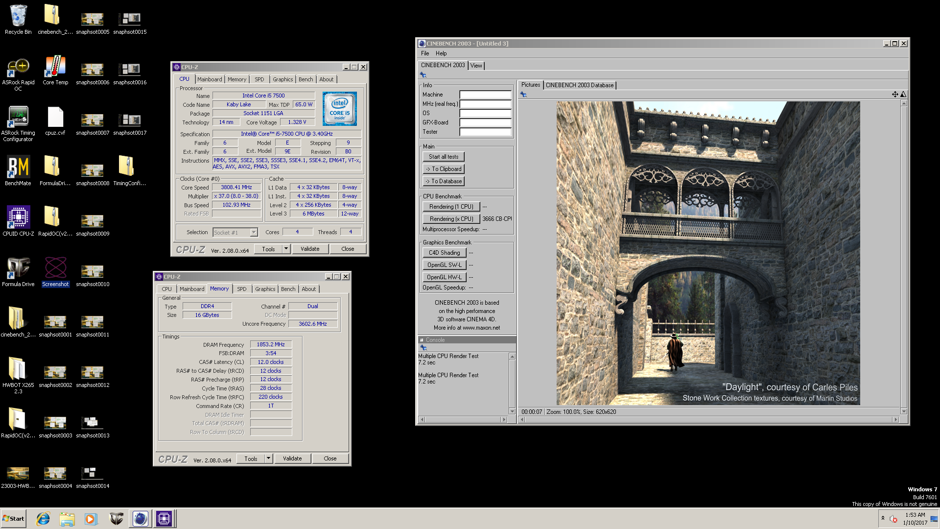
Task: Expand Tools dropdown arrow in CPU window
Action: point(286,249)
